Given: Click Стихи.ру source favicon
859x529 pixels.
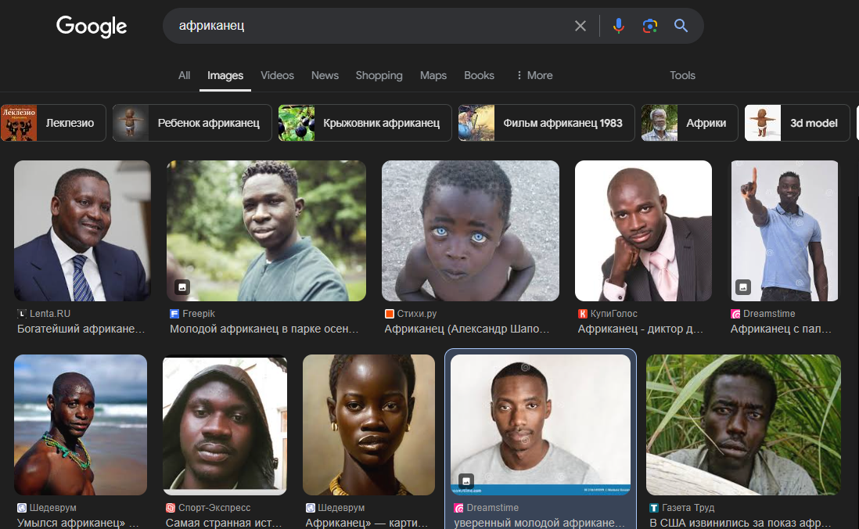Looking at the screenshot, I should pos(390,314).
